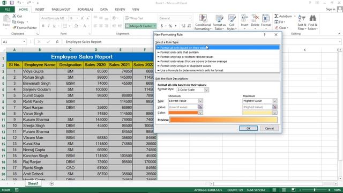Click the accounting dollar format icon
The width and height of the screenshot is (343, 193).
click(x=162, y=26)
